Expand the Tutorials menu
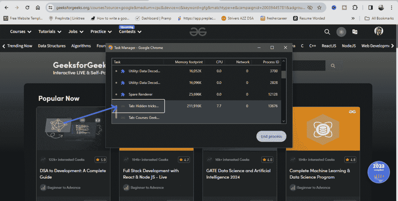This screenshot has height=201, width=398. pyautogui.click(x=50, y=31)
